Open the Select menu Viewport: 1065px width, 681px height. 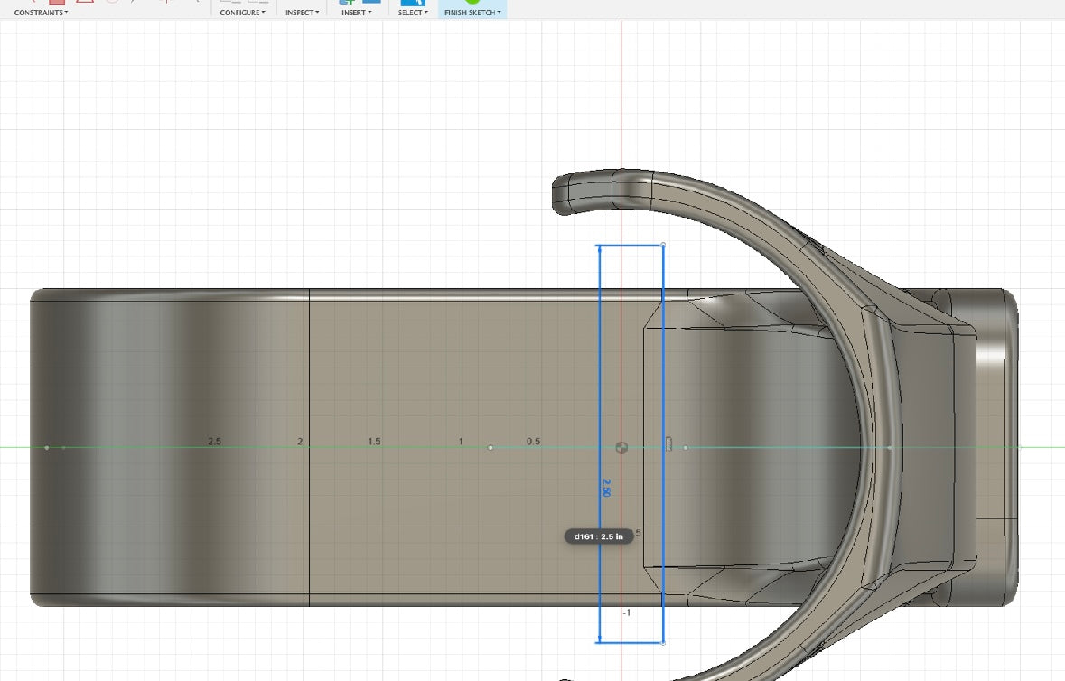(x=413, y=13)
